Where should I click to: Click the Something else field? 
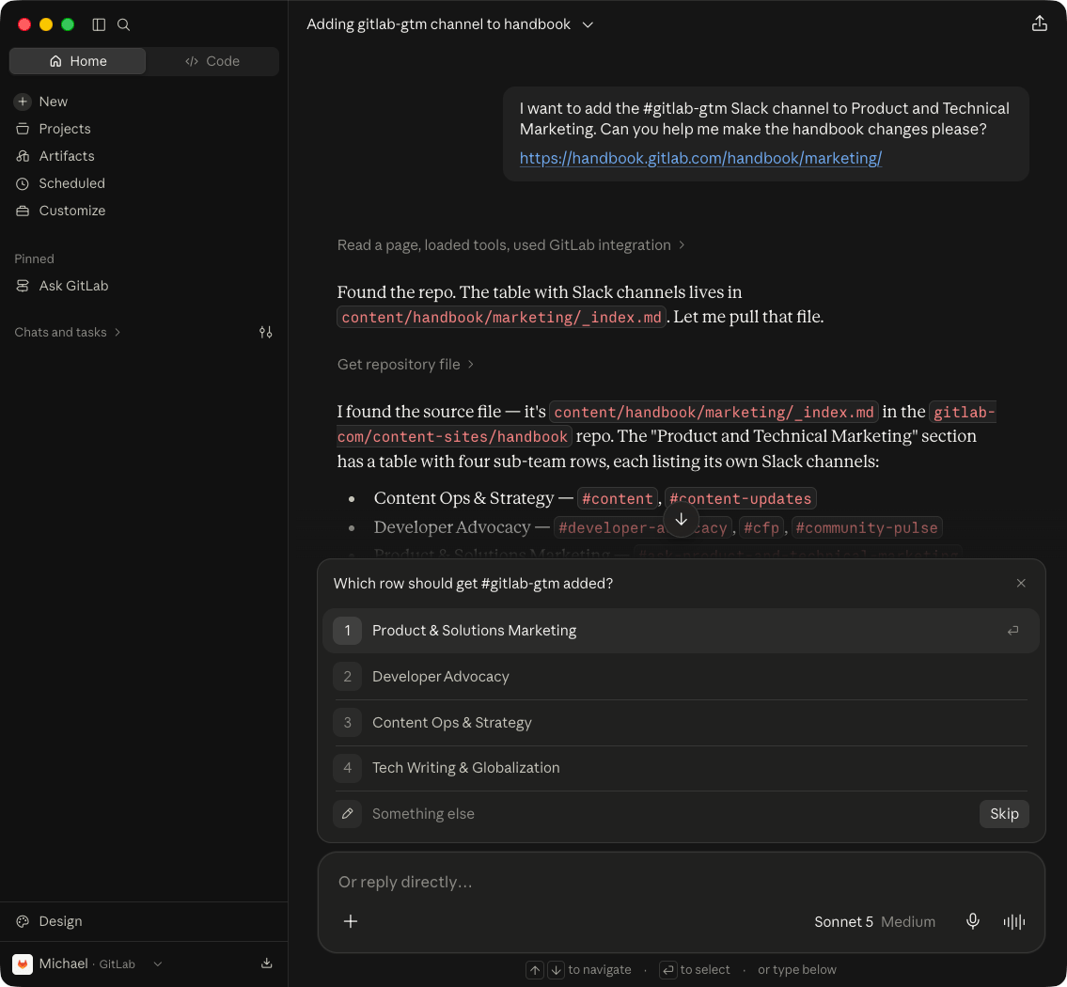653,813
